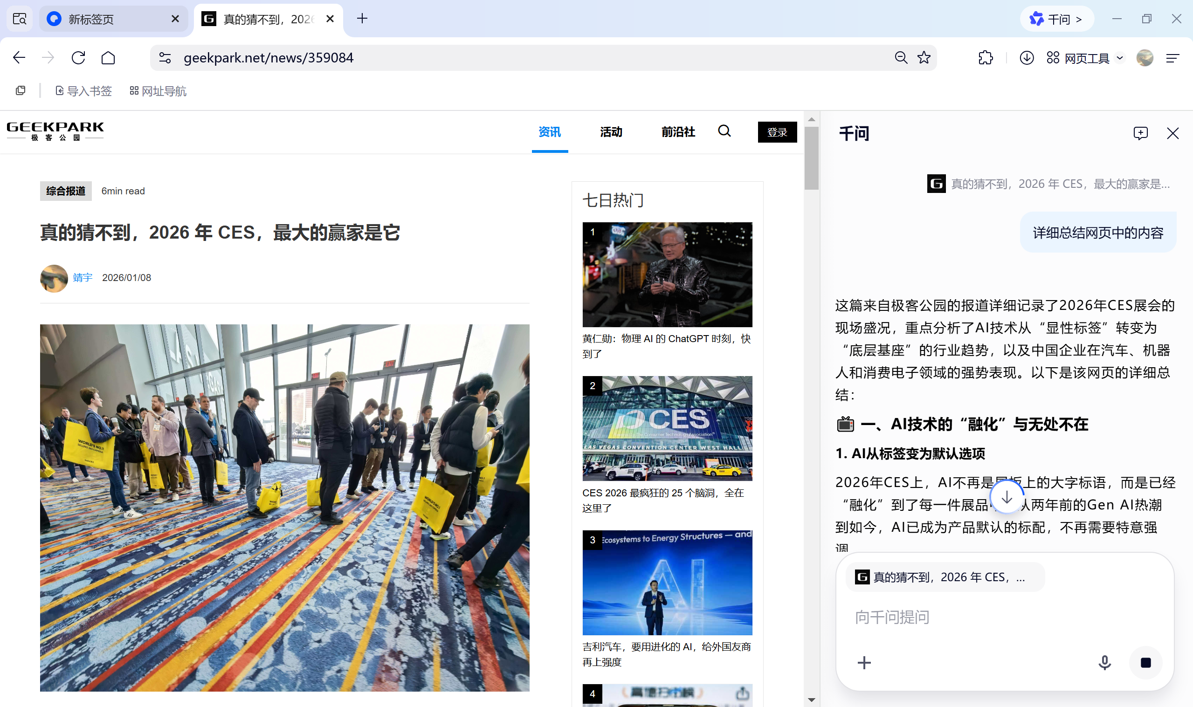Click the zoom search icon in address bar

click(900, 57)
